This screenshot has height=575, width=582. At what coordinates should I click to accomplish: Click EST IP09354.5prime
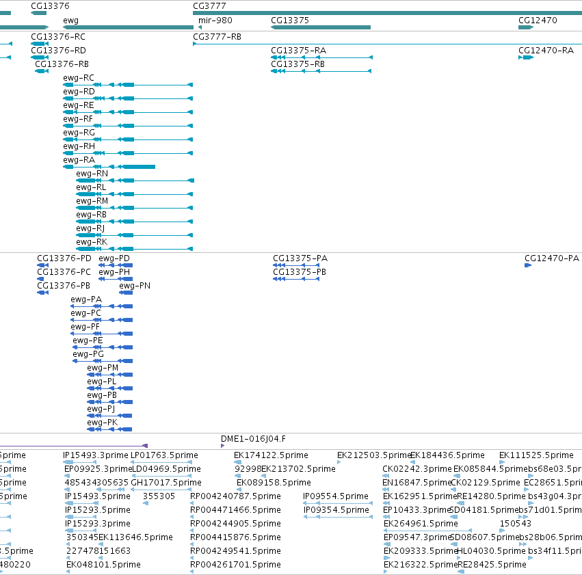point(338,517)
